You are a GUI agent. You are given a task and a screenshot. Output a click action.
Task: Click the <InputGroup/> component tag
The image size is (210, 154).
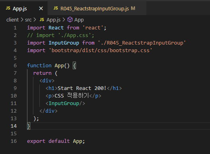point(65,103)
